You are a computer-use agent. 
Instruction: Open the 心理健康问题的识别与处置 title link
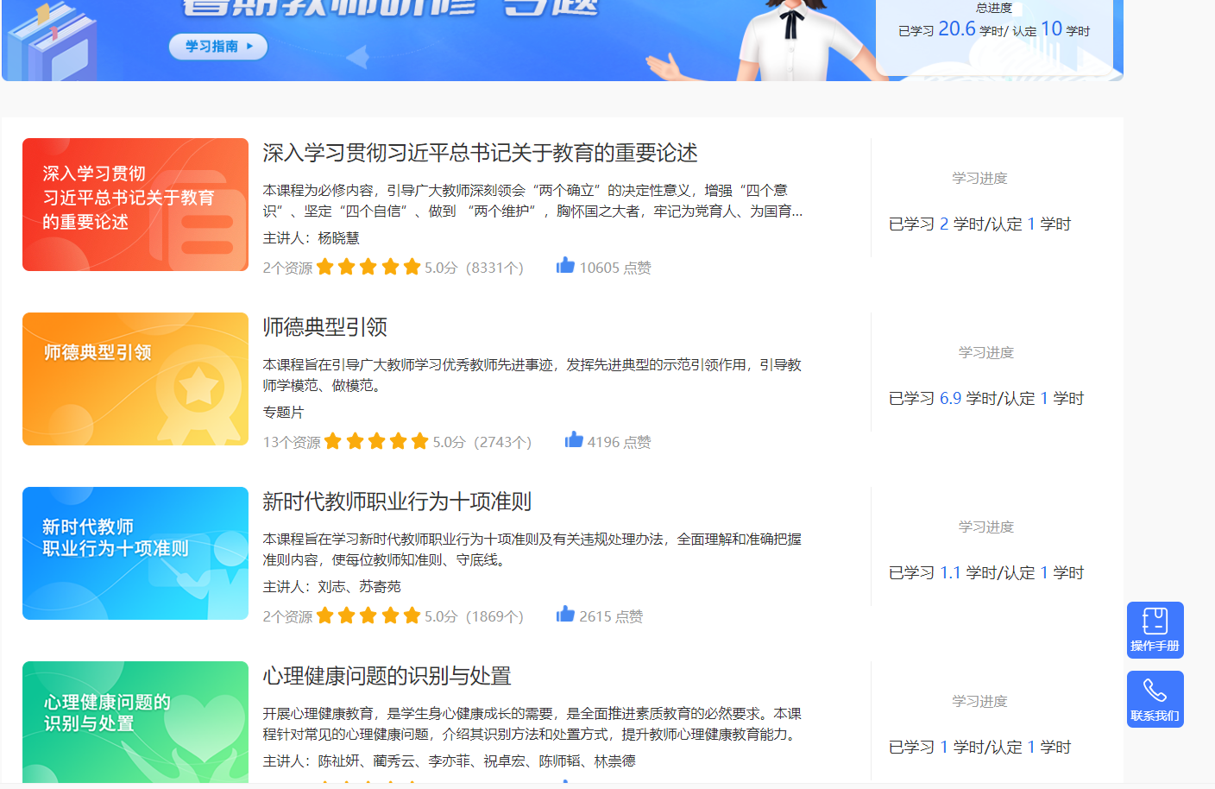click(x=387, y=677)
